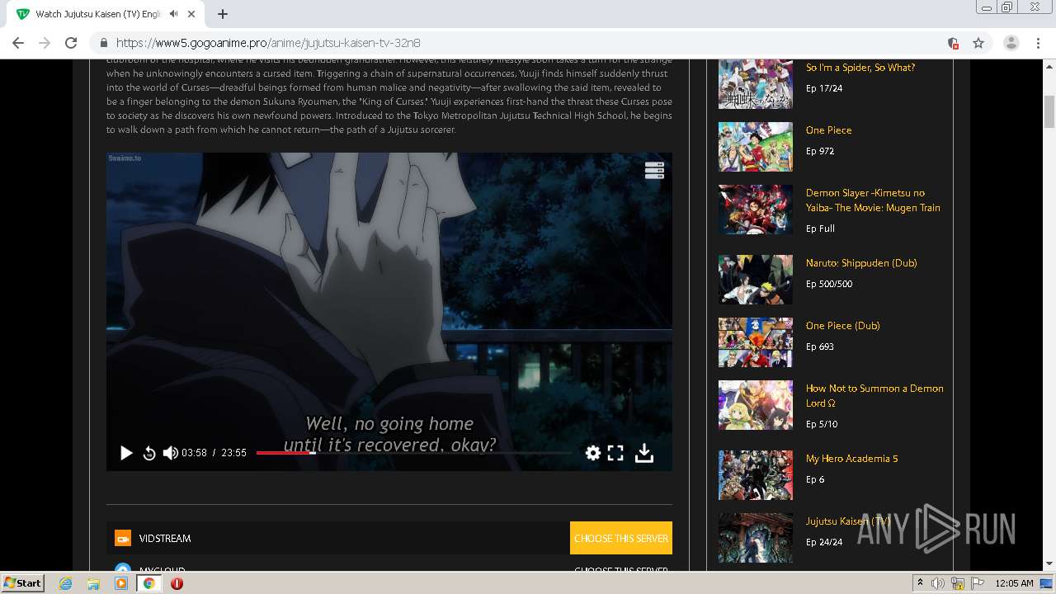
Task: Open One Piece (Dub) link
Action: click(842, 326)
